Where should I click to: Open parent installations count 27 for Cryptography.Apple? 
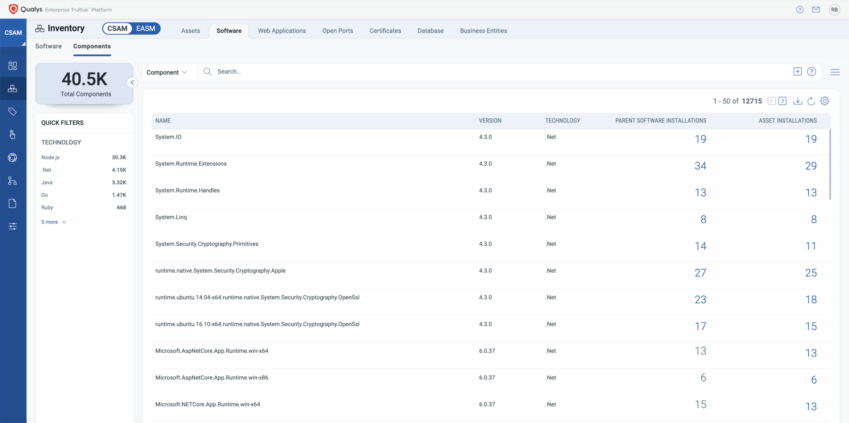pyautogui.click(x=700, y=273)
